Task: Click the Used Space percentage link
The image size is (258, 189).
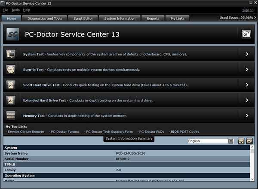Action: 236,18
